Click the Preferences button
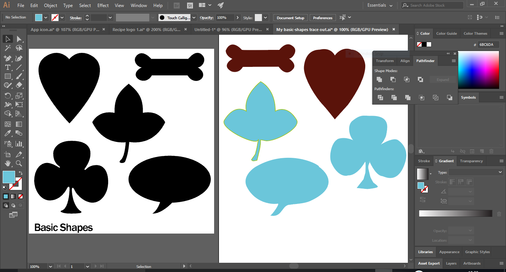Image resolution: width=506 pixels, height=272 pixels. tap(322, 17)
